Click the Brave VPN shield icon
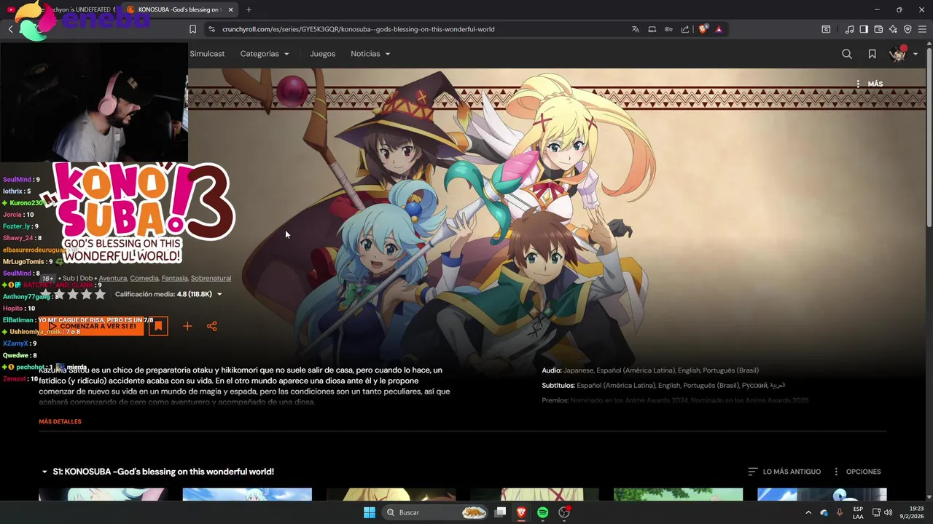Viewport: 933px width, 524px height. [907, 29]
